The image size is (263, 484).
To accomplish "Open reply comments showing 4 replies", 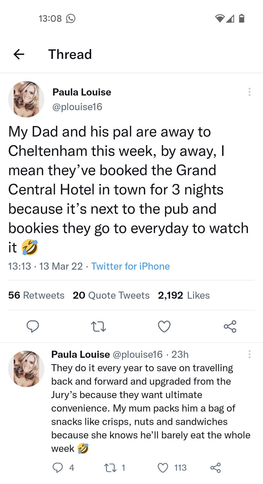I will [58, 468].
